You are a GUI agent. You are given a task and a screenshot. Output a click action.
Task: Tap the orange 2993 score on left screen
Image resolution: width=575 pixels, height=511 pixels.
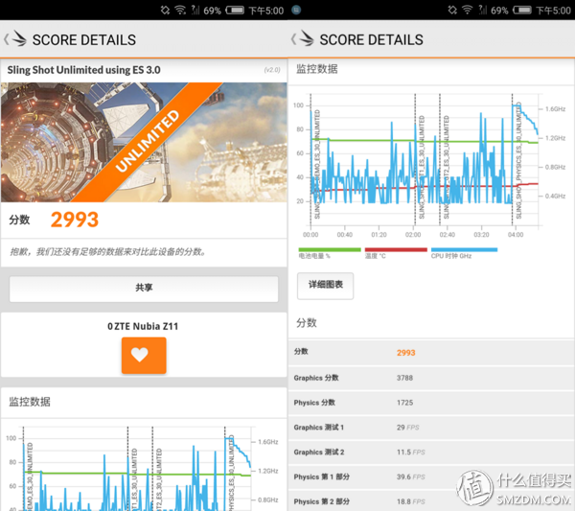(x=75, y=220)
